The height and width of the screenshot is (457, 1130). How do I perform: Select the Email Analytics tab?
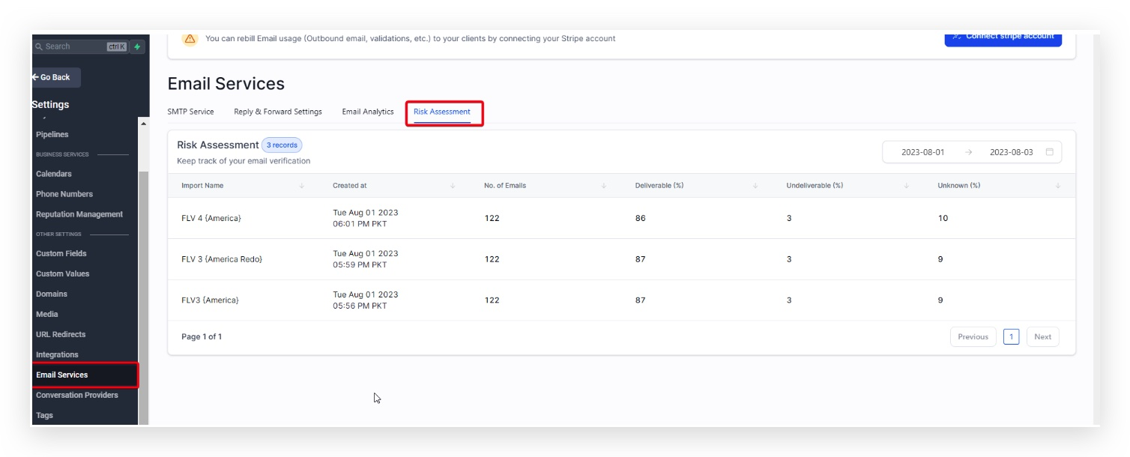368,112
